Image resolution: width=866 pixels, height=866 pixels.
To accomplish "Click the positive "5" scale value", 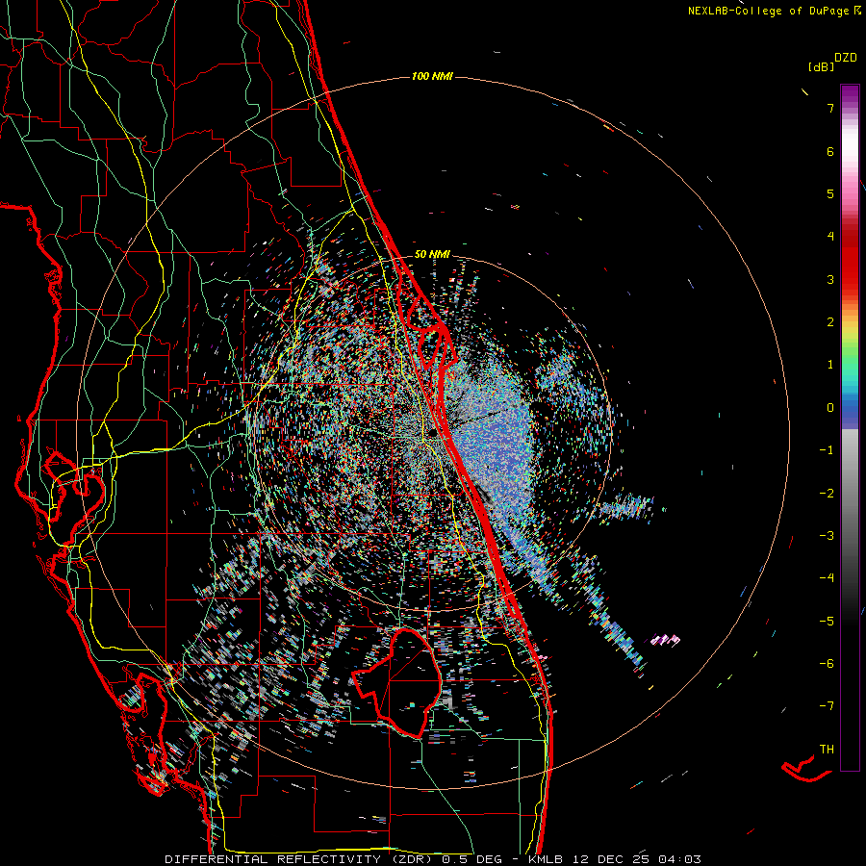I will [830, 193].
